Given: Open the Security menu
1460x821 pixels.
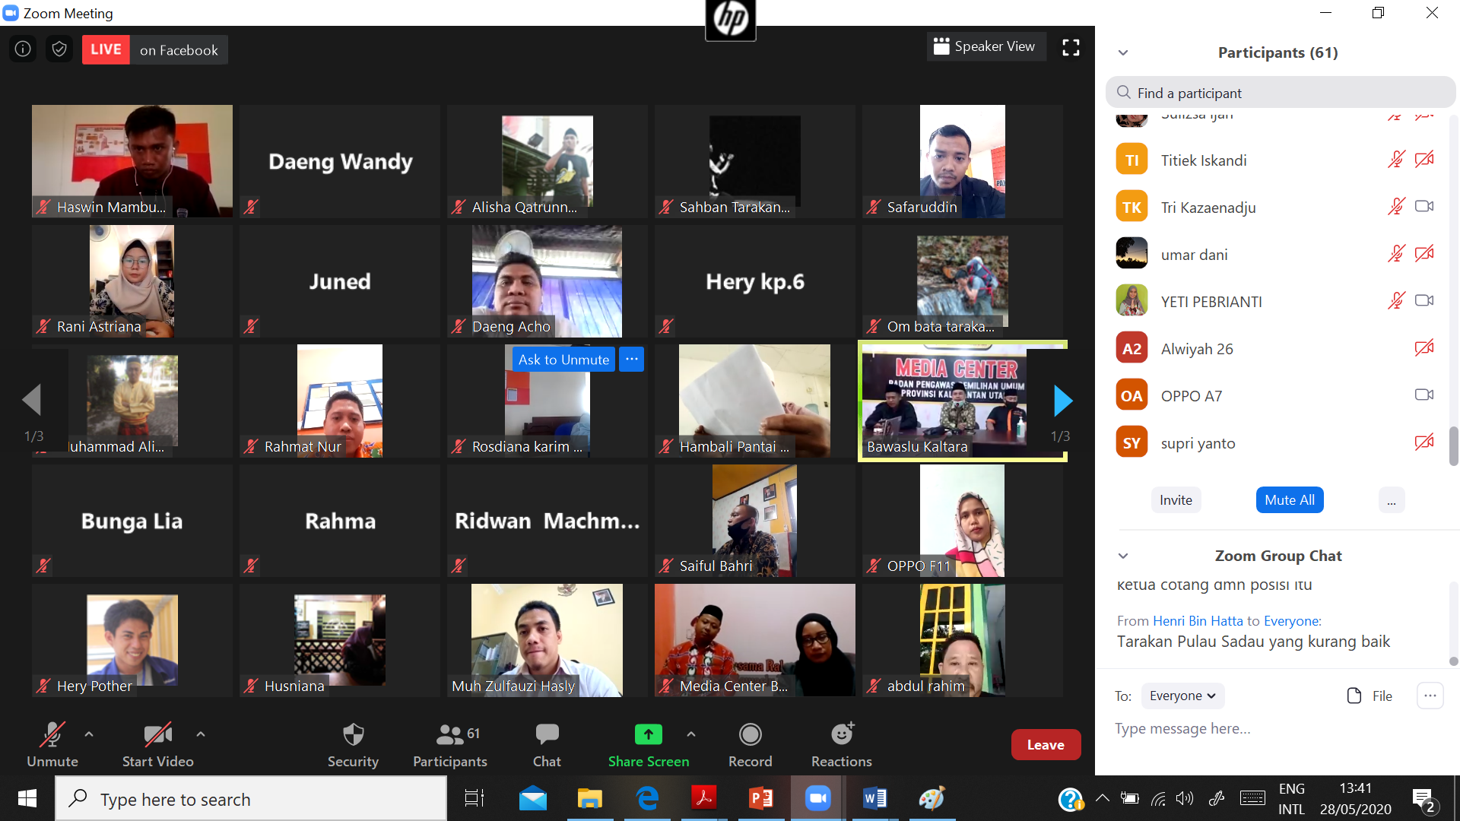Looking at the screenshot, I should pyautogui.click(x=353, y=744).
